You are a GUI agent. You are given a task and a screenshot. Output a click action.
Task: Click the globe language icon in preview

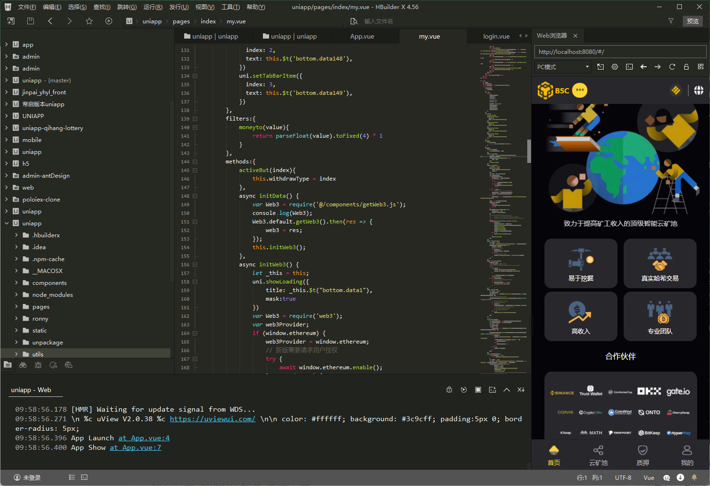pos(699,91)
